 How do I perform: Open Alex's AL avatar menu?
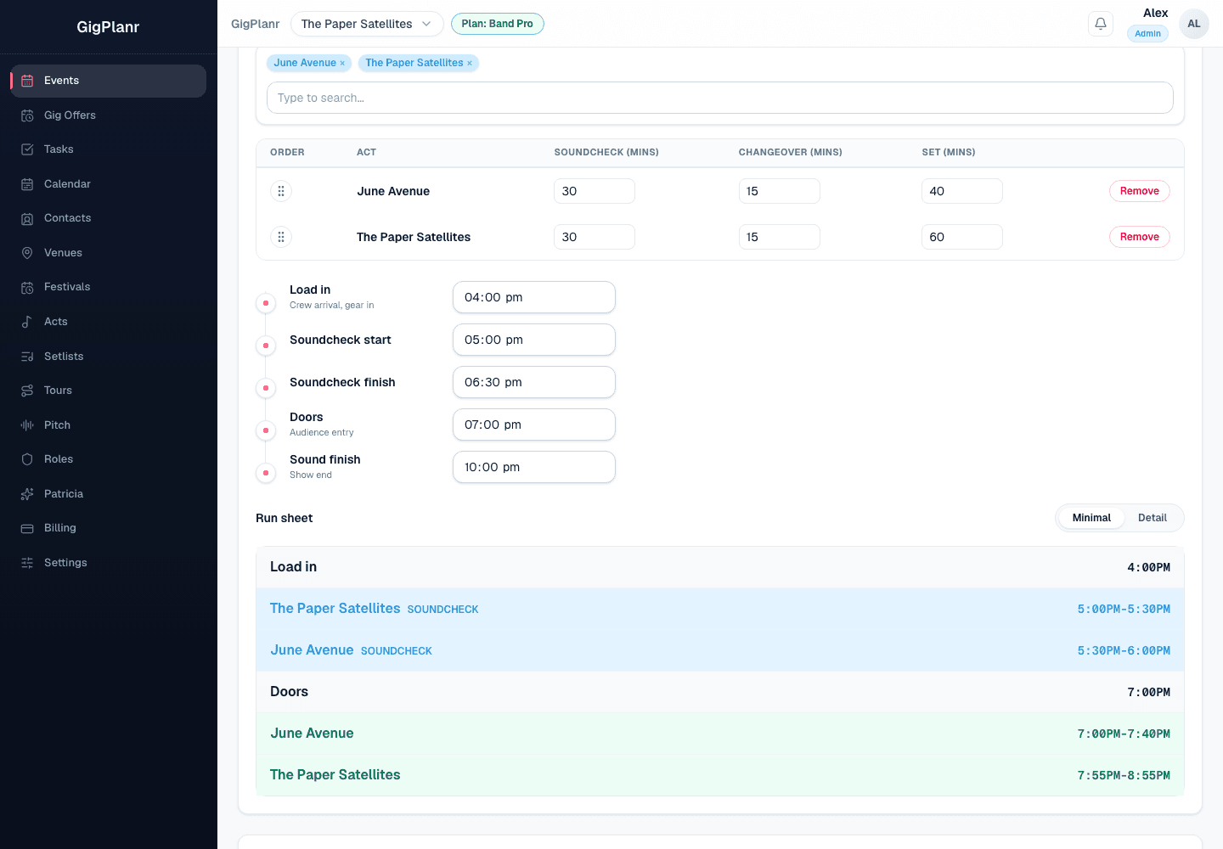[1194, 24]
